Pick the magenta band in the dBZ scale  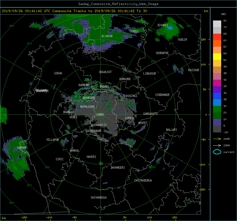(217, 83)
